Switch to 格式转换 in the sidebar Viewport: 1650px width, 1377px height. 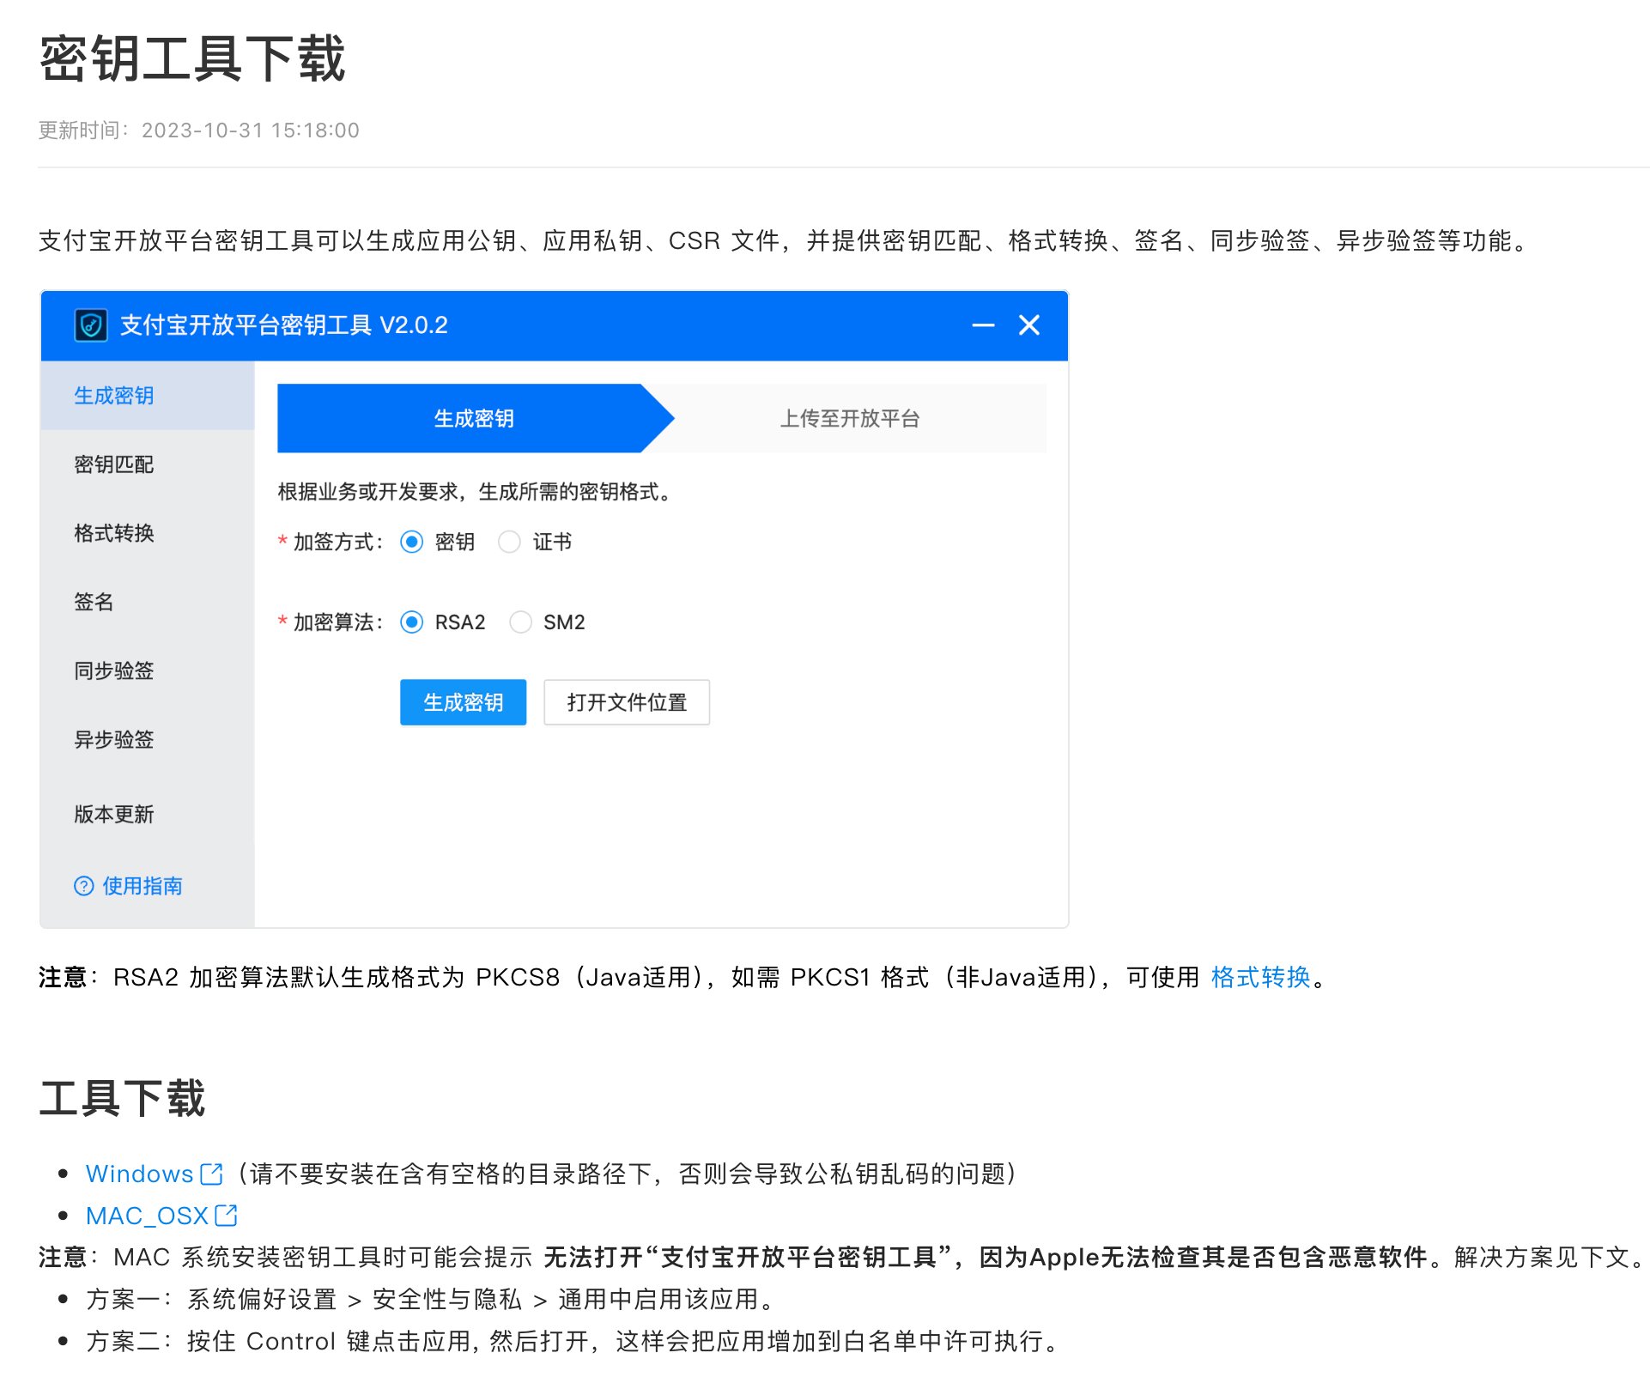114,533
